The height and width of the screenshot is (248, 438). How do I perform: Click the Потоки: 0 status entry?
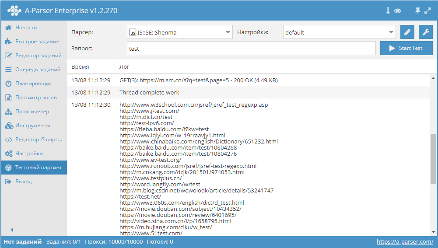160,242
